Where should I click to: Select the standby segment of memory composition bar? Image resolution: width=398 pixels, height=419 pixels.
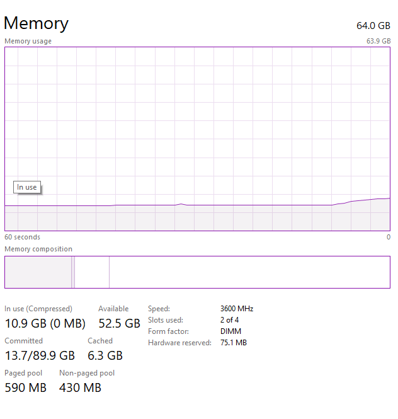(x=92, y=272)
